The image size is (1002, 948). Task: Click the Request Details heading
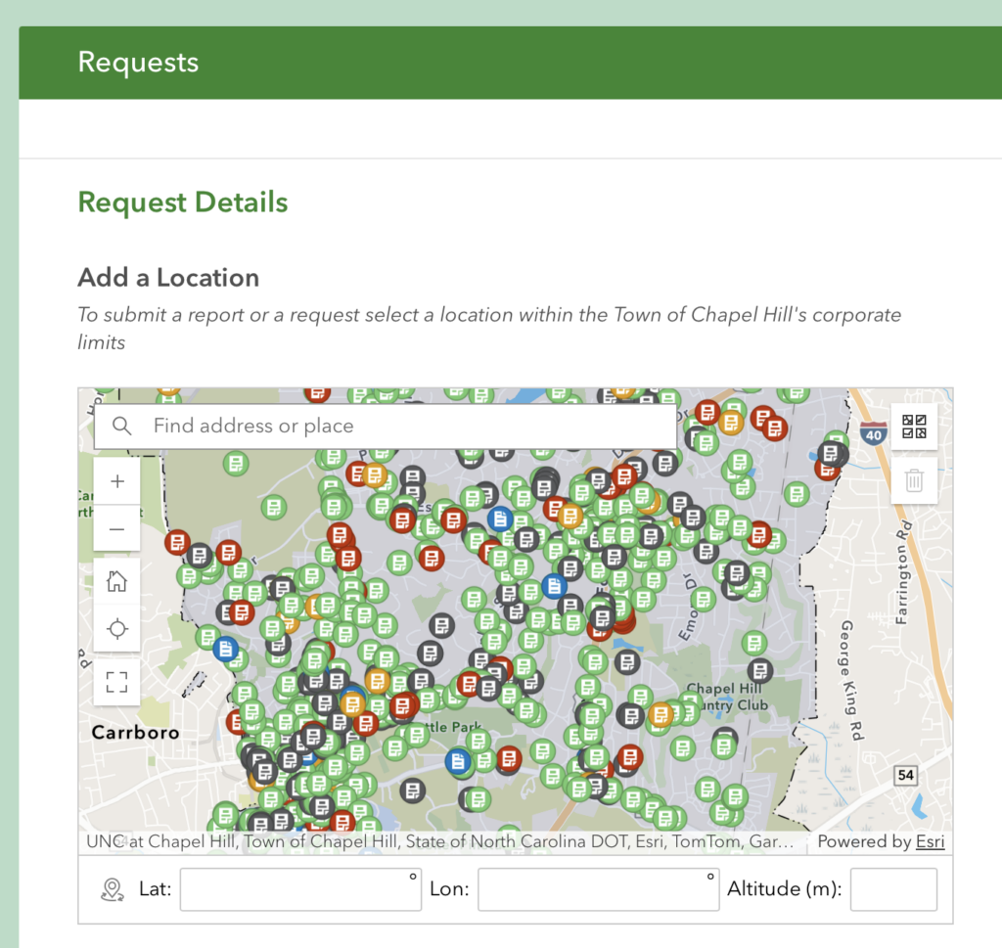183,202
